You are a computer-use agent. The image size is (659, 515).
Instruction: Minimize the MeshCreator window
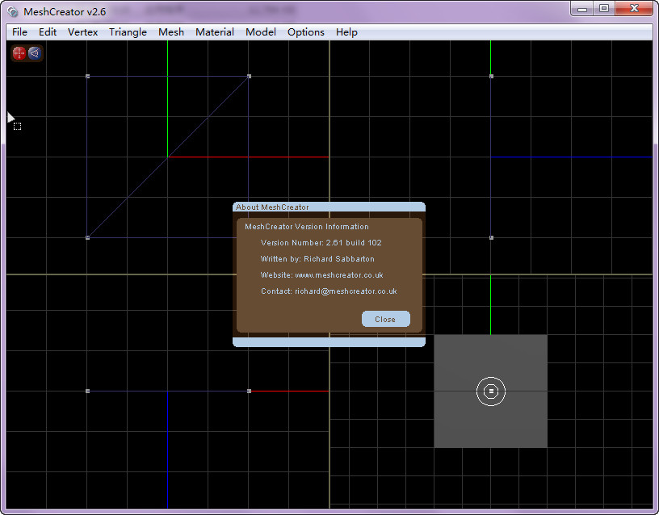click(582, 9)
